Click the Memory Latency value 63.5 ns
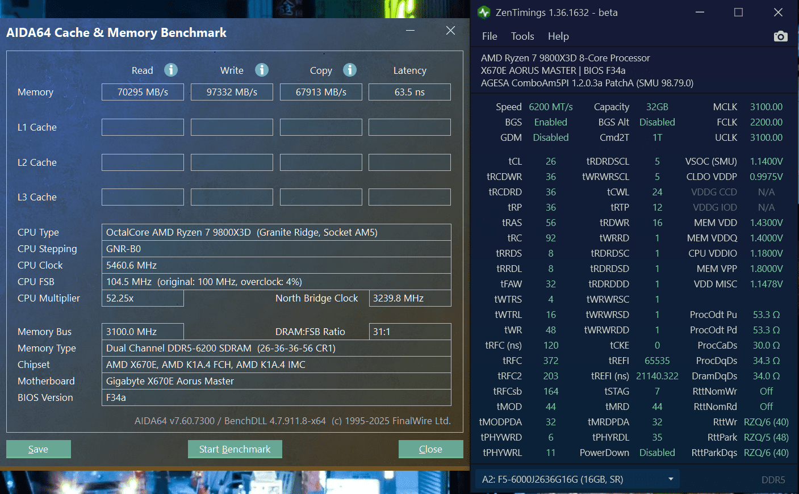Viewport: 799px width, 494px height. (x=409, y=92)
